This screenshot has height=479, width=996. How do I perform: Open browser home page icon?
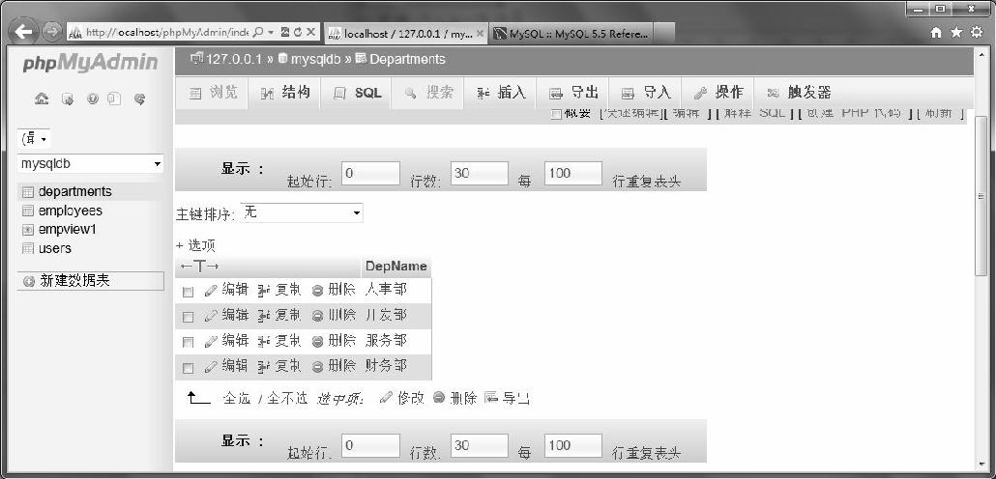click(x=936, y=33)
